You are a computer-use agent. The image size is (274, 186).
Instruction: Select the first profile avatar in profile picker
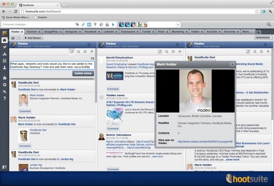(122, 24)
